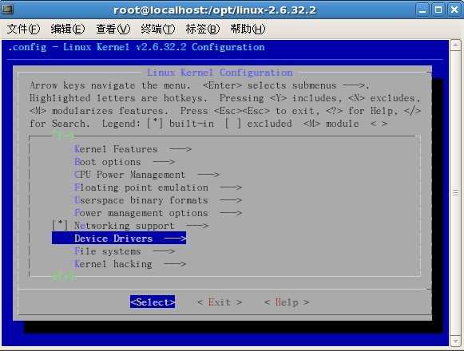This screenshot has height=351, width=464.
Task: Maximize the terminal window
Action: 438,10
